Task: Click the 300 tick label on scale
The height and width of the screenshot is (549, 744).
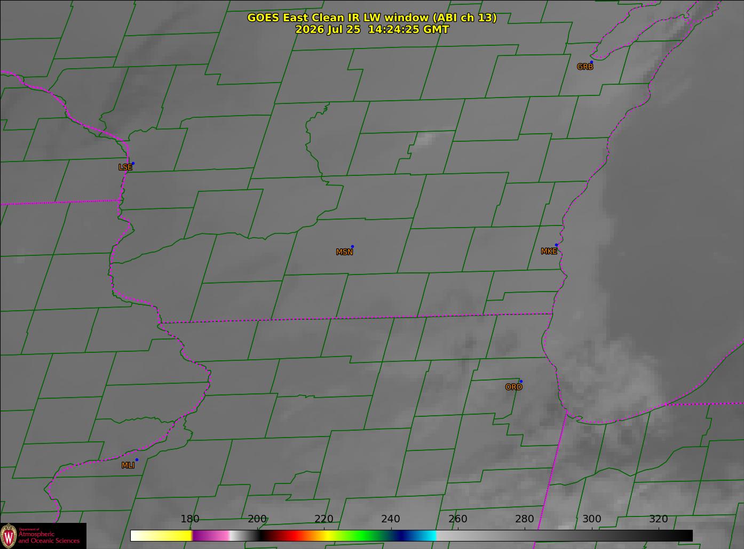Action: pyautogui.click(x=591, y=519)
